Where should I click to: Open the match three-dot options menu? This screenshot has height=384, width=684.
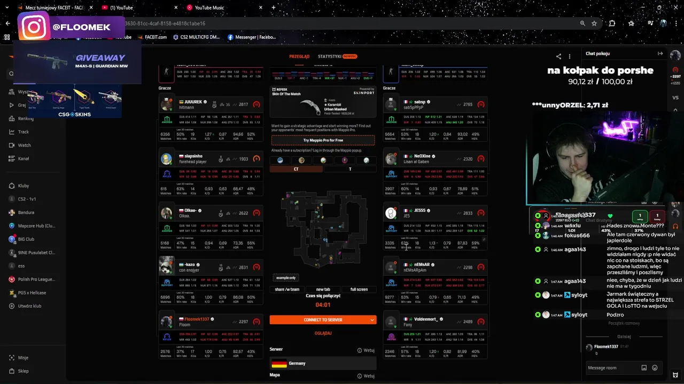coord(570,56)
